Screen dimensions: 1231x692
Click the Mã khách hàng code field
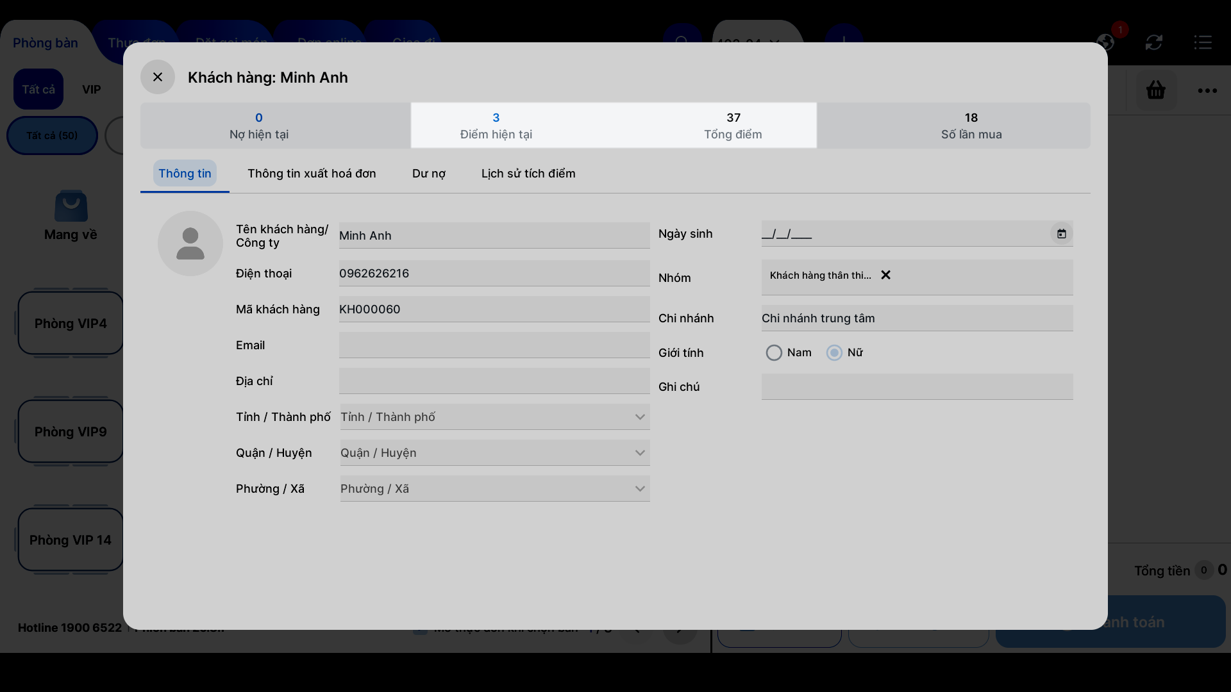coord(494,309)
